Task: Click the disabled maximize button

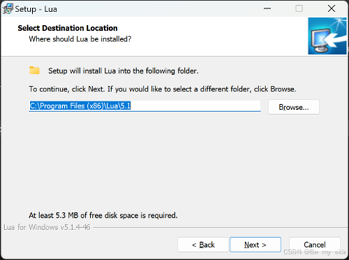Action: pos(299,9)
